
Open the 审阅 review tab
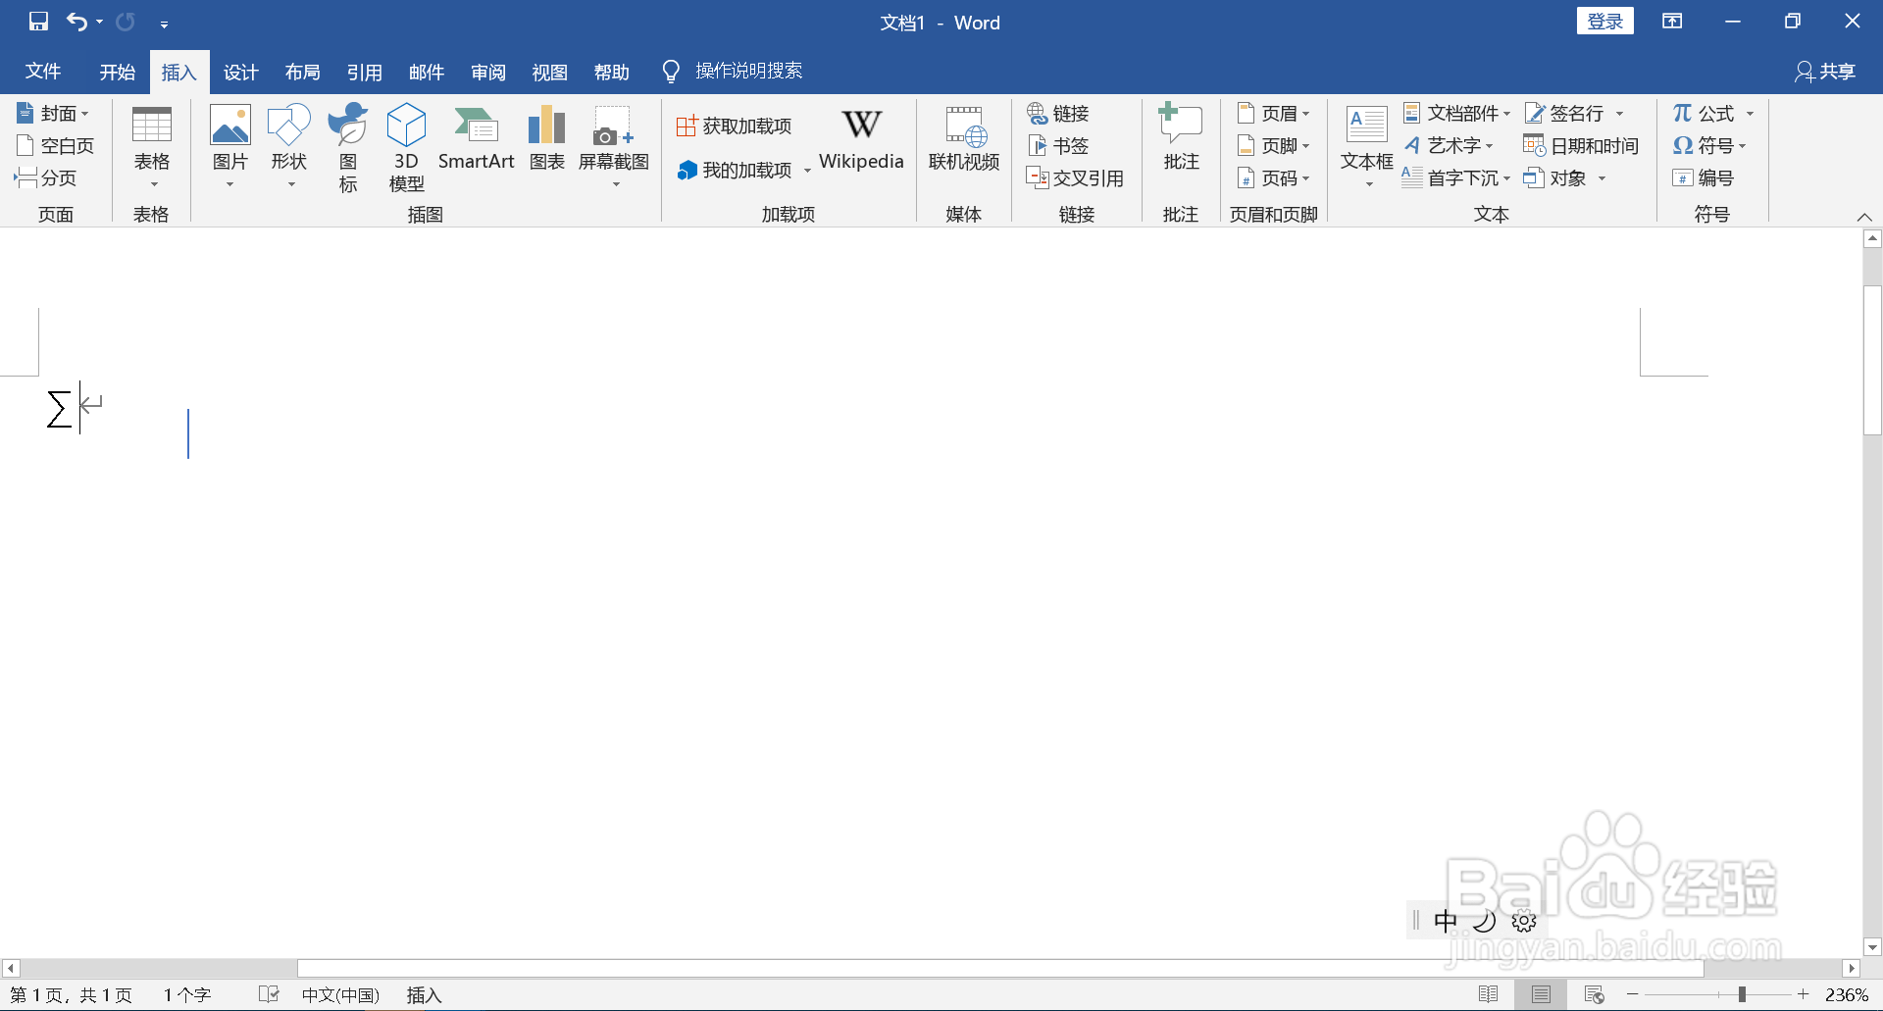(x=487, y=71)
